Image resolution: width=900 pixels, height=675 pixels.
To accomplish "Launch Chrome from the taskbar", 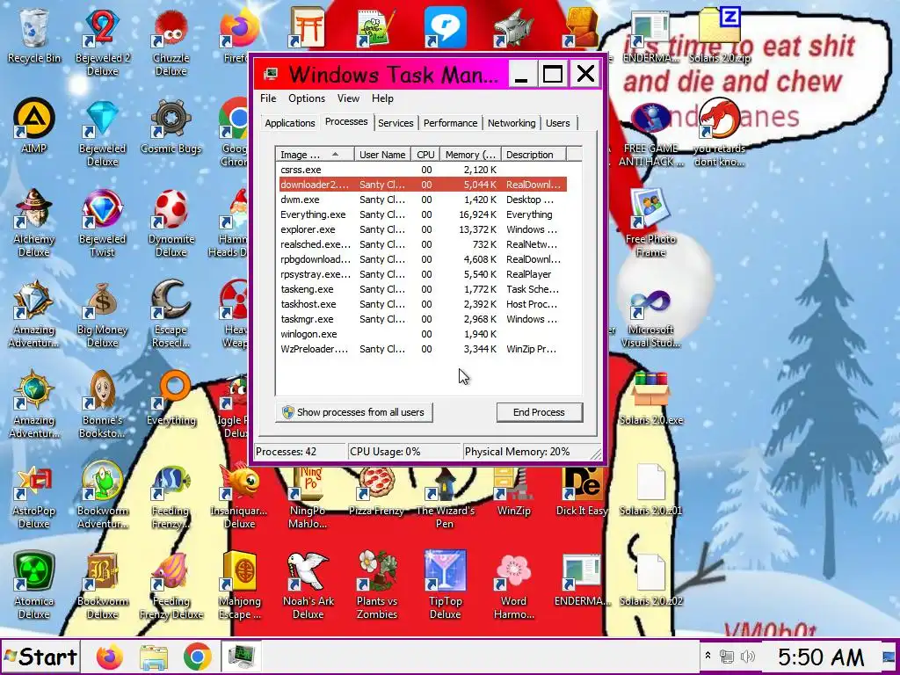I will 198,657.
